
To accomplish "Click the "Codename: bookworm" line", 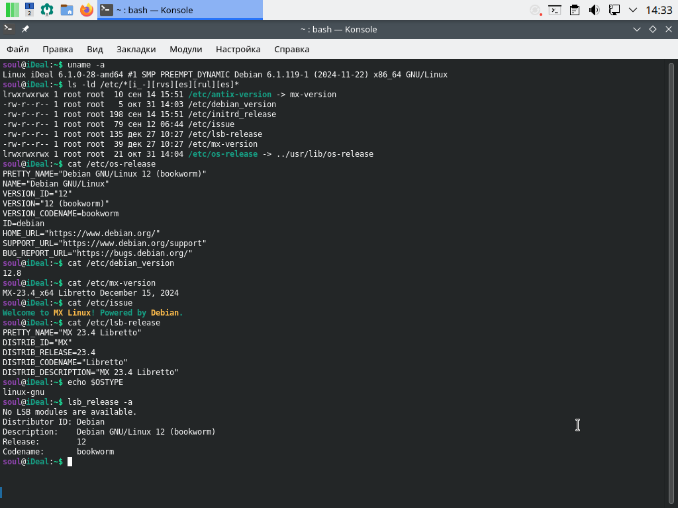I will pyautogui.click(x=58, y=452).
